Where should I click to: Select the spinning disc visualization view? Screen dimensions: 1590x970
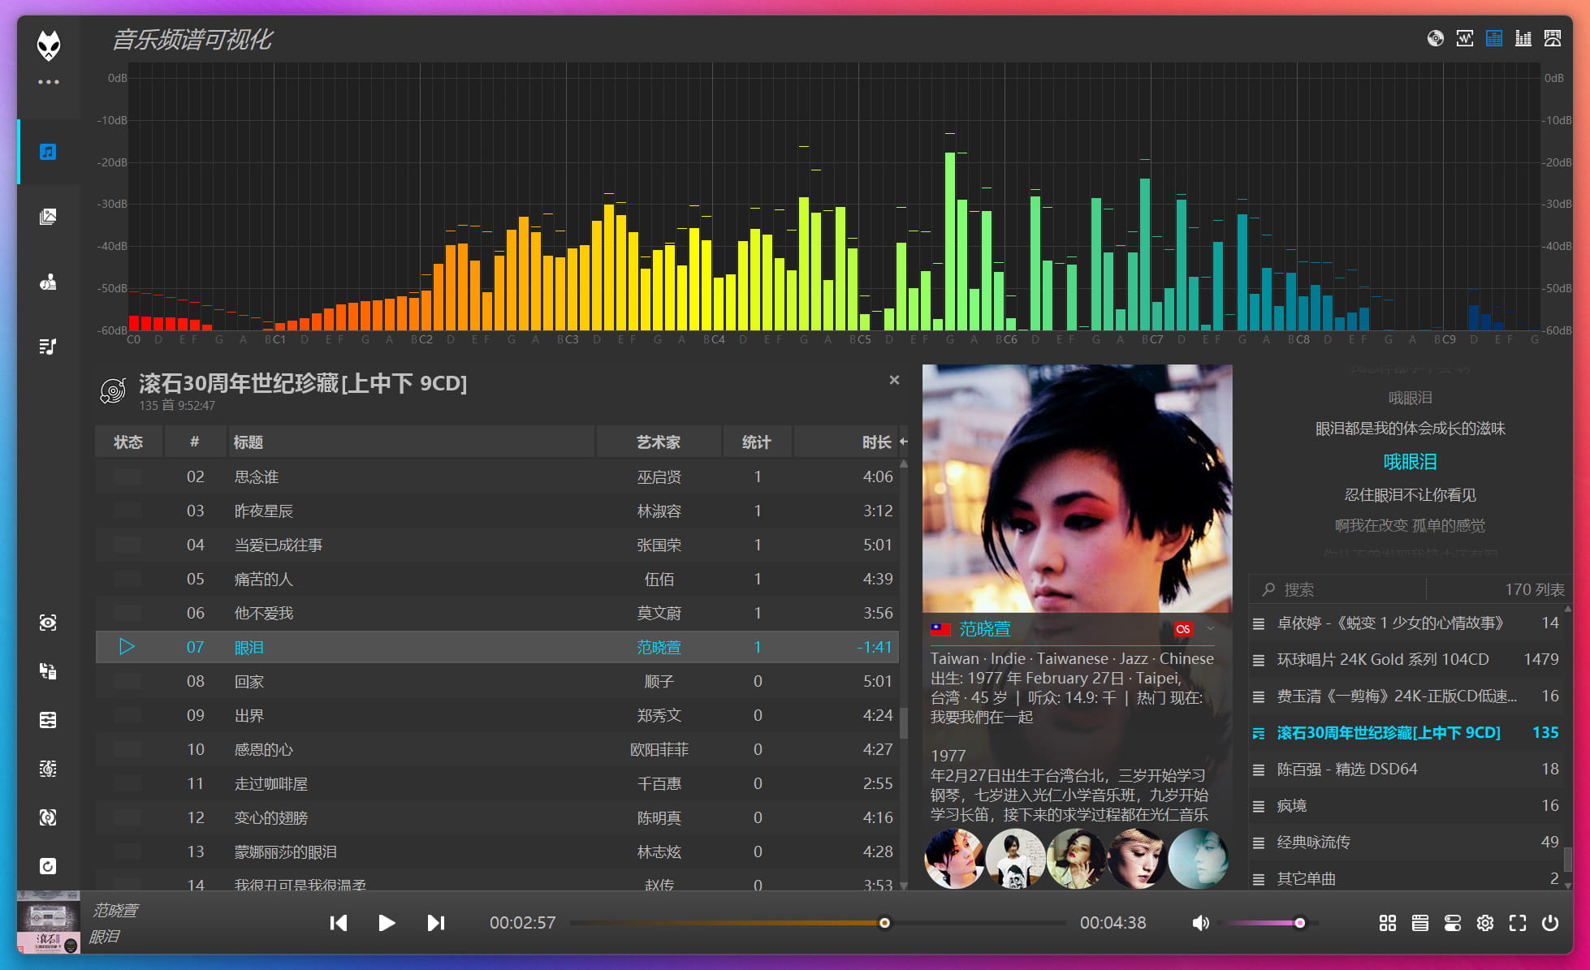1436,38
